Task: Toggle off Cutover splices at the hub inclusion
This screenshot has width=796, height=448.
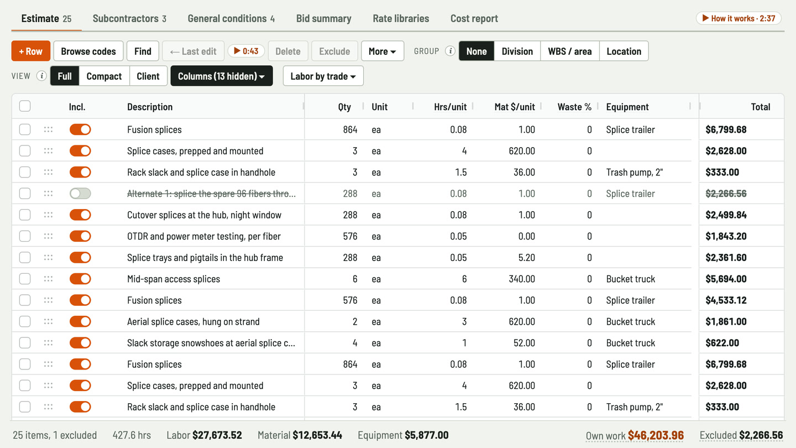Action: point(80,215)
